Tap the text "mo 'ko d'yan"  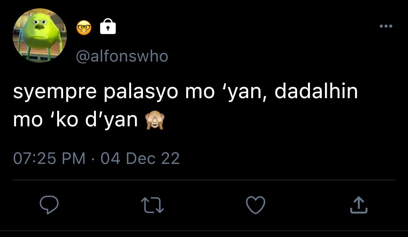coord(75,120)
